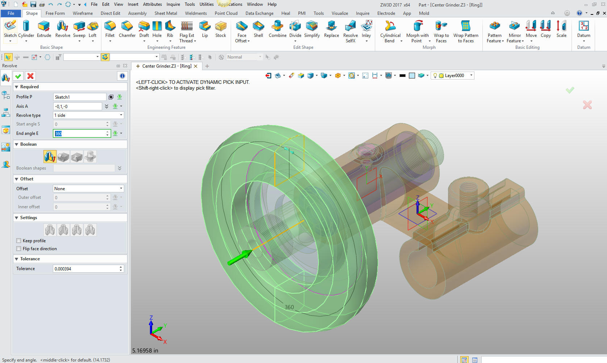Click the black color swatch
Image resolution: width=607 pixels, height=363 pixels.
(402, 76)
